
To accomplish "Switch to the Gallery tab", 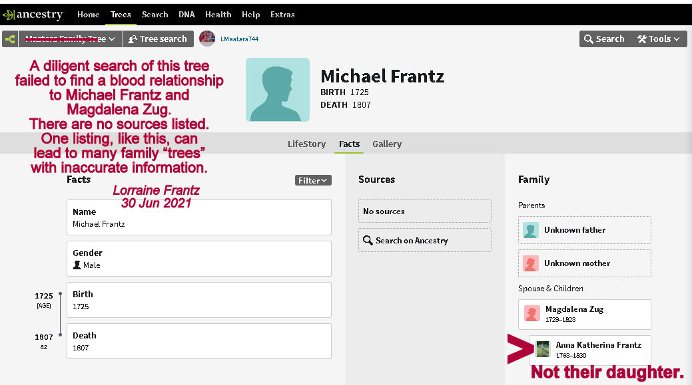I will click(386, 144).
